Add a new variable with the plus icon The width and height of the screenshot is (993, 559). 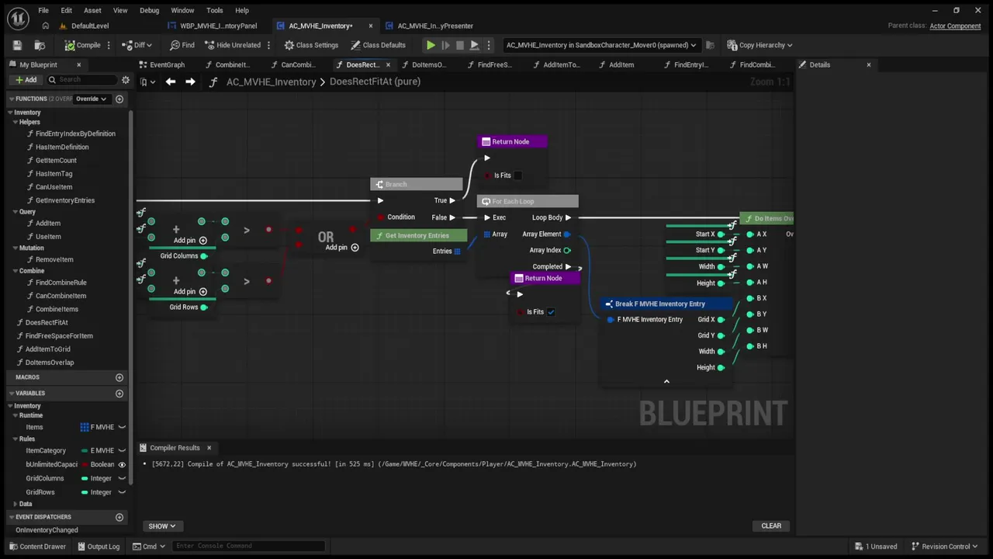[x=119, y=393]
